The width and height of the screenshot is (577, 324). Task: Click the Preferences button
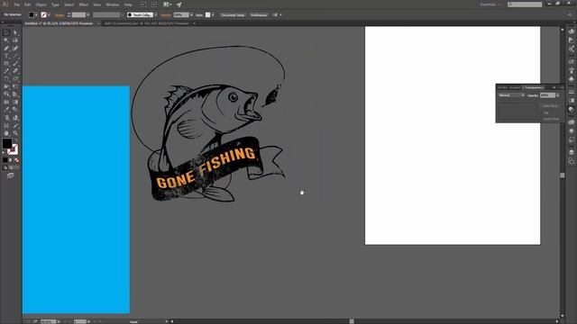pos(259,15)
